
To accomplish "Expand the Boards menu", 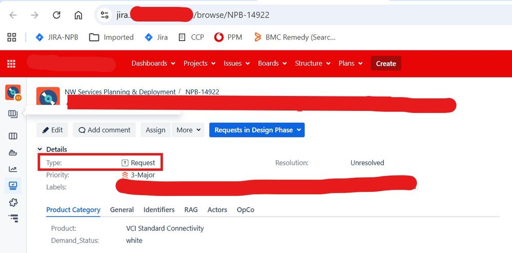I will [272, 64].
